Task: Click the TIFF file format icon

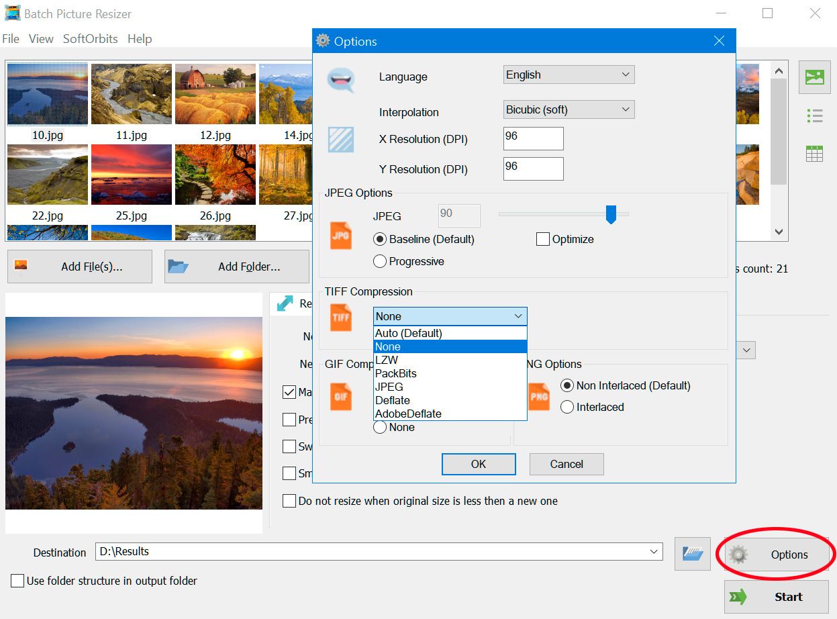Action: click(x=341, y=317)
